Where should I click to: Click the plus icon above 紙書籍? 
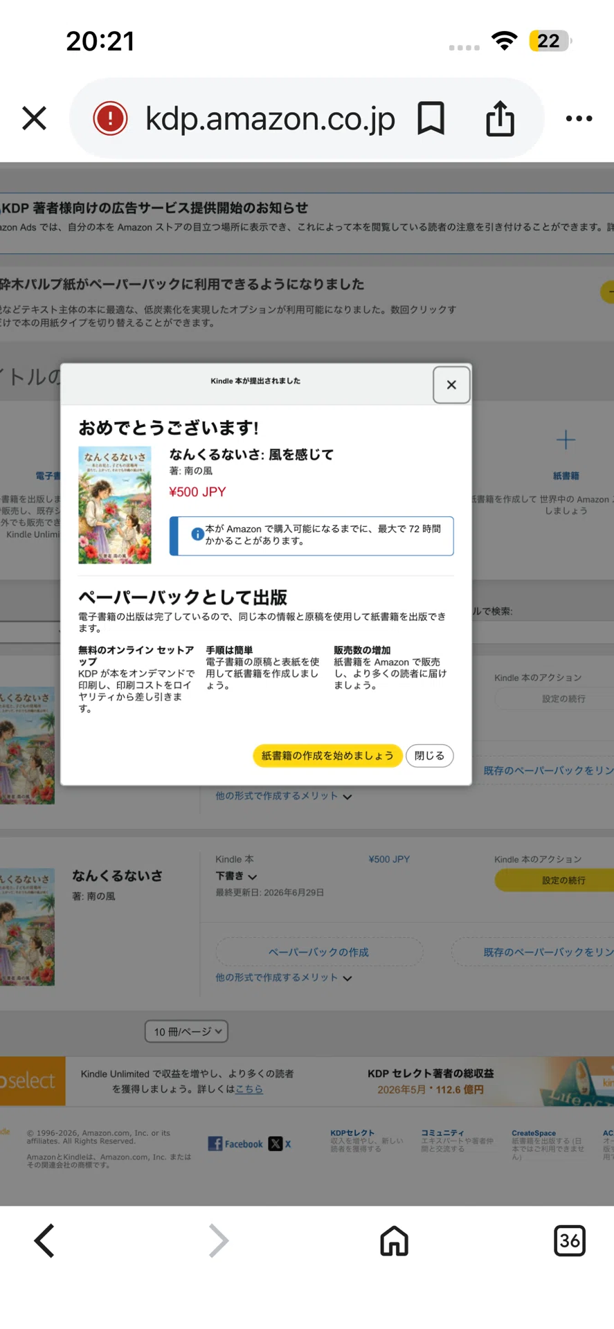point(566,440)
